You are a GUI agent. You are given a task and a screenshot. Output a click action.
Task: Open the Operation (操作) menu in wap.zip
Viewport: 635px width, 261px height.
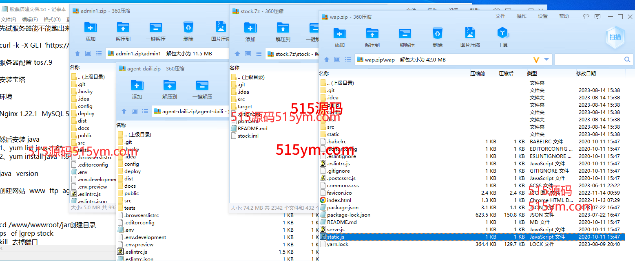[x=521, y=16]
